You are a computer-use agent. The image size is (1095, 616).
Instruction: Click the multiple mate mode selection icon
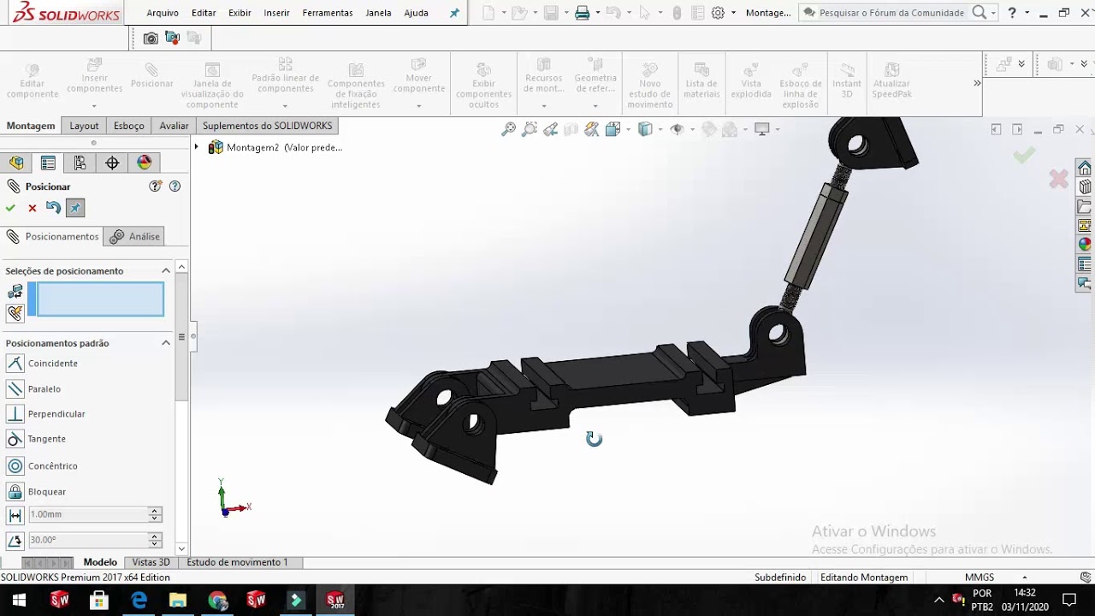tap(15, 313)
